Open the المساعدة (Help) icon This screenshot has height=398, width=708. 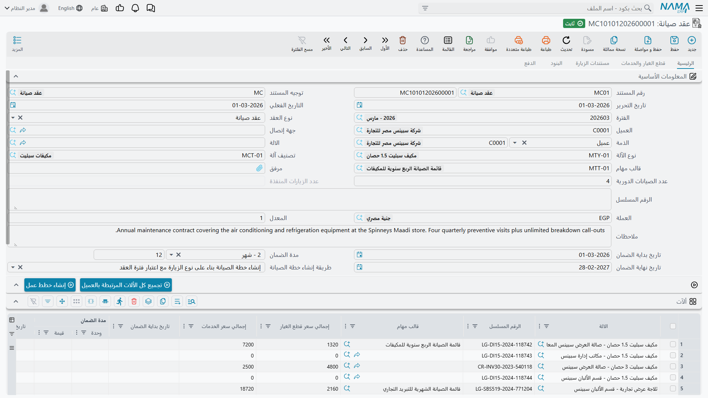(425, 40)
